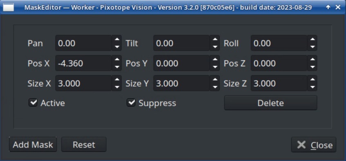
Task: Shade window using title bar up arrow
Action: pyautogui.click(x=328, y=7)
